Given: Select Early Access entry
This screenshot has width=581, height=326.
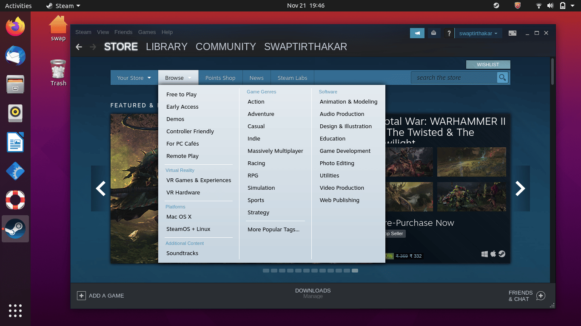Looking at the screenshot, I should point(182,107).
